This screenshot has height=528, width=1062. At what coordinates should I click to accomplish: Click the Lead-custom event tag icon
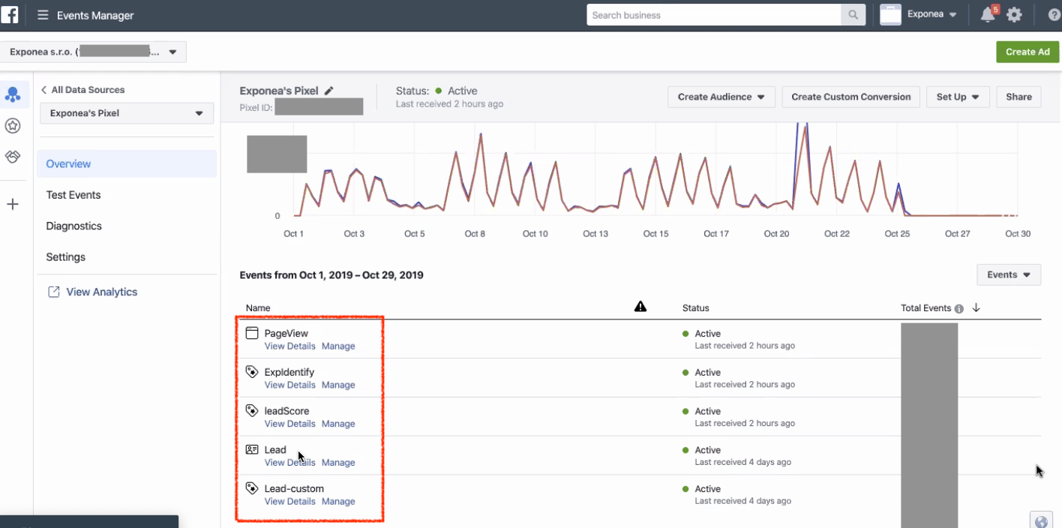pyautogui.click(x=252, y=488)
